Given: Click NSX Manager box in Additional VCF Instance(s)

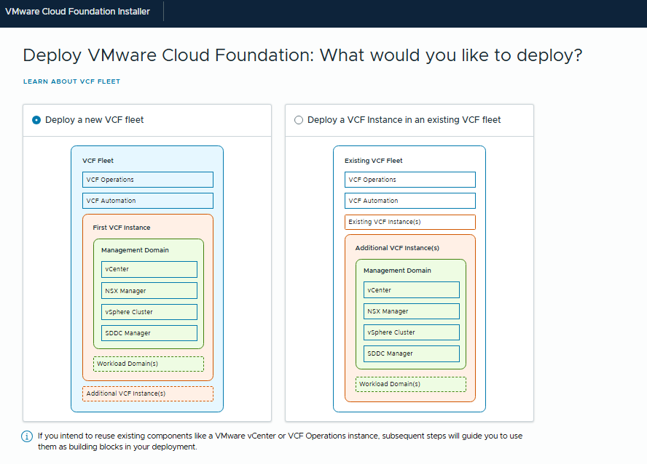Looking at the screenshot, I should pyautogui.click(x=412, y=311).
